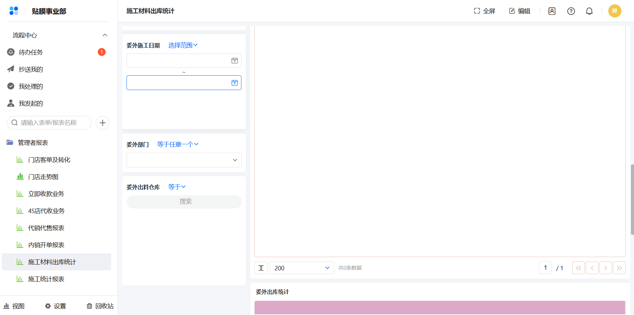Image resolution: width=634 pixels, height=315 pixels.
Task: Open the contacts address book icon
Action: tap(552, 11)
